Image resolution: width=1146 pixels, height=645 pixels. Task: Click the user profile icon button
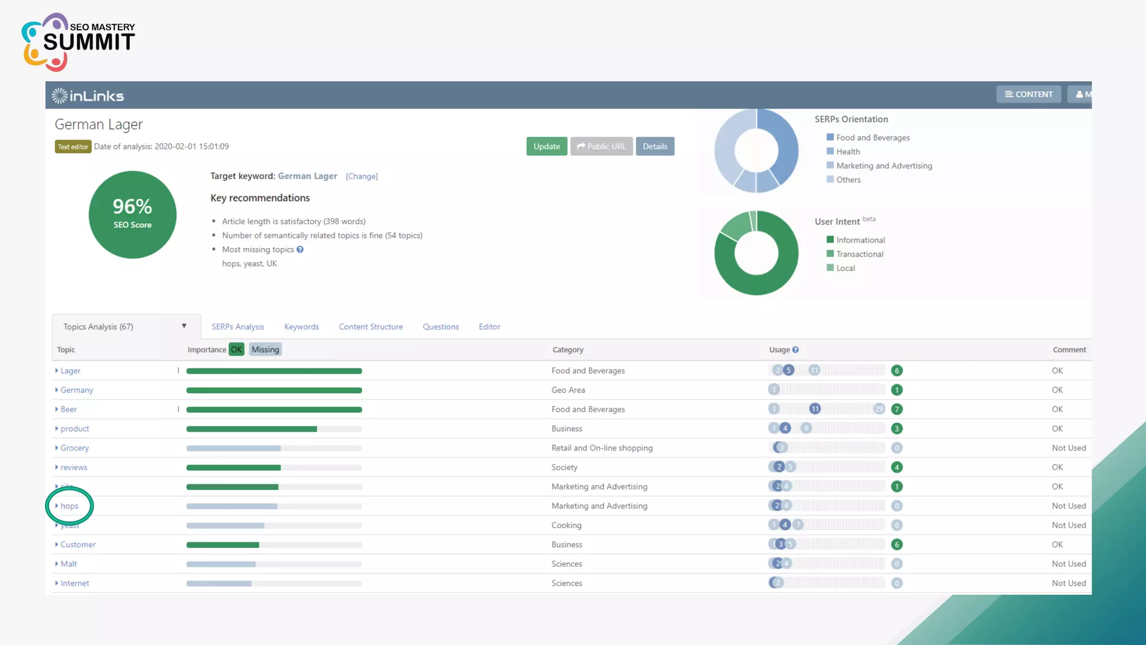[x=1080, y=95]
